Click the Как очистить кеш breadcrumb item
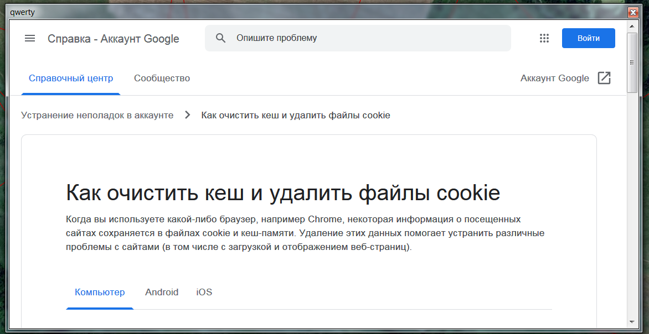The width and height of the screenshot is (649, 334). [296, 115]
